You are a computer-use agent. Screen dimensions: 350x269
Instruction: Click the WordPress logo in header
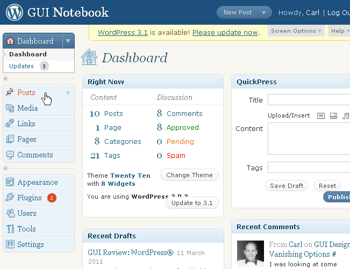point(15,12)
